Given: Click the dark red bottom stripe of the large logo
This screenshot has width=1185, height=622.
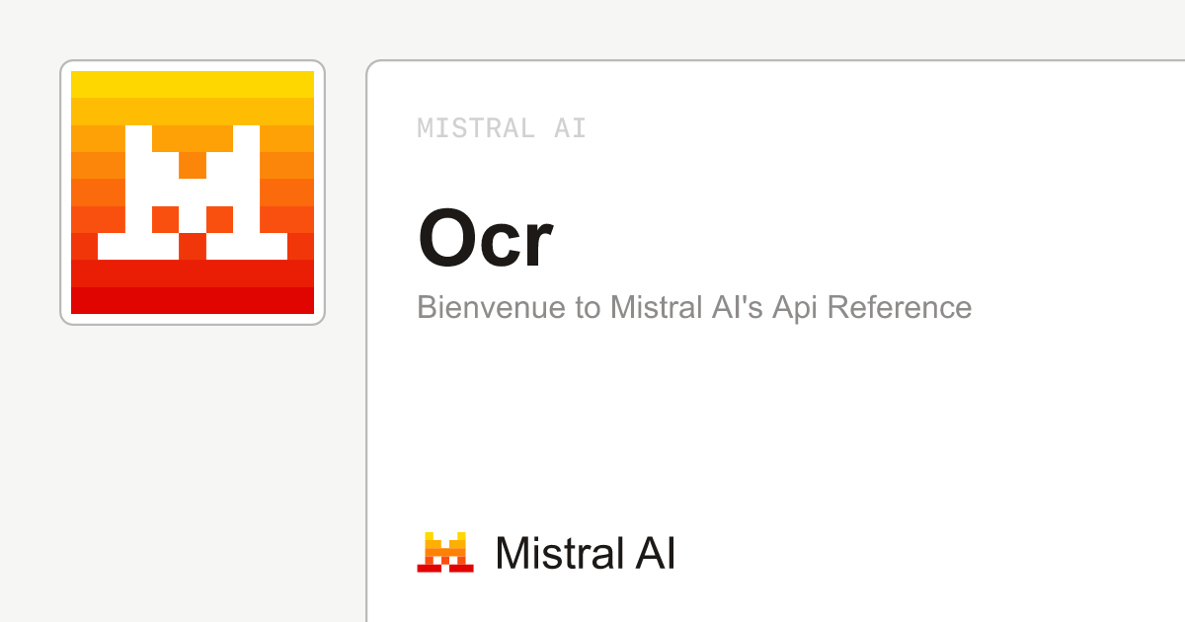Looking at the screenshot, I should click(x=193, y=300).
